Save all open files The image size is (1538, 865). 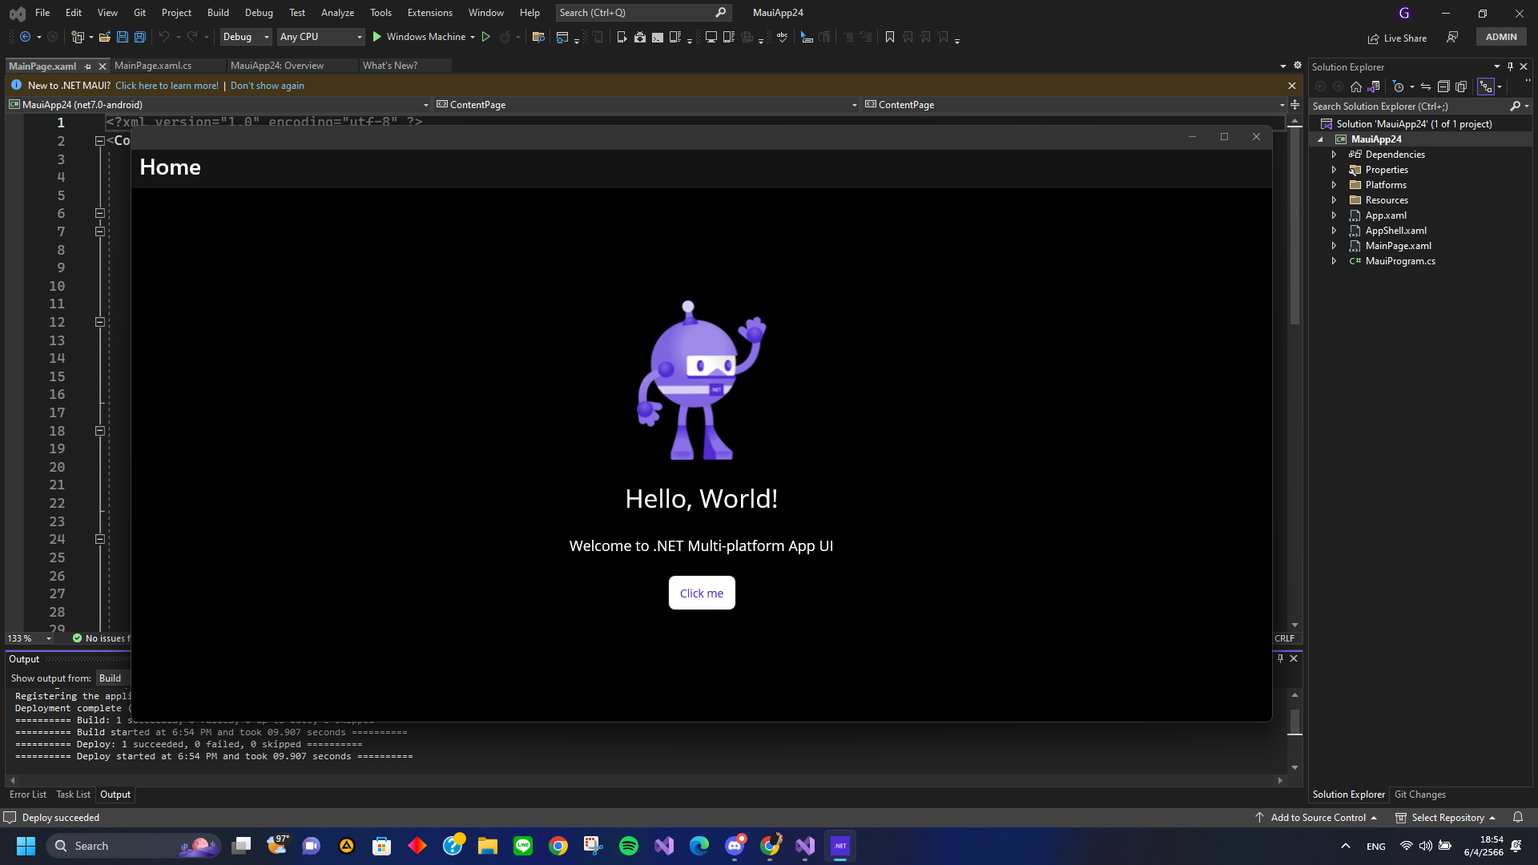pyautogui.click(x=139, y=37)
